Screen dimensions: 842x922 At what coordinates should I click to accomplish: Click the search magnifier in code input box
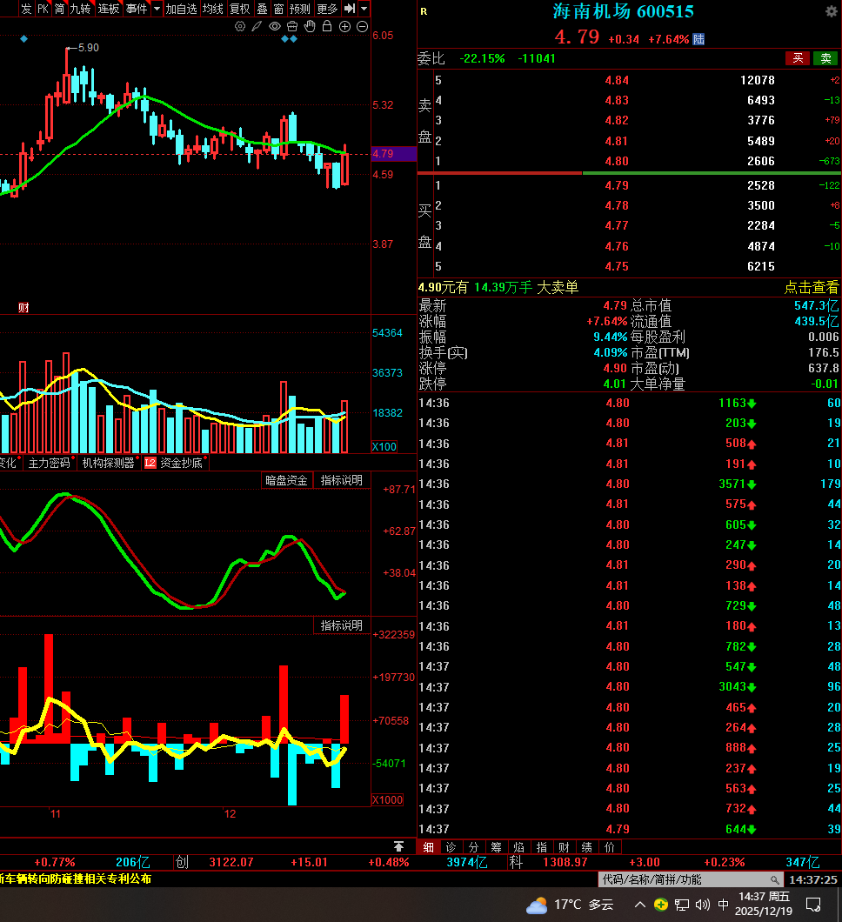[x=775, y=879]
